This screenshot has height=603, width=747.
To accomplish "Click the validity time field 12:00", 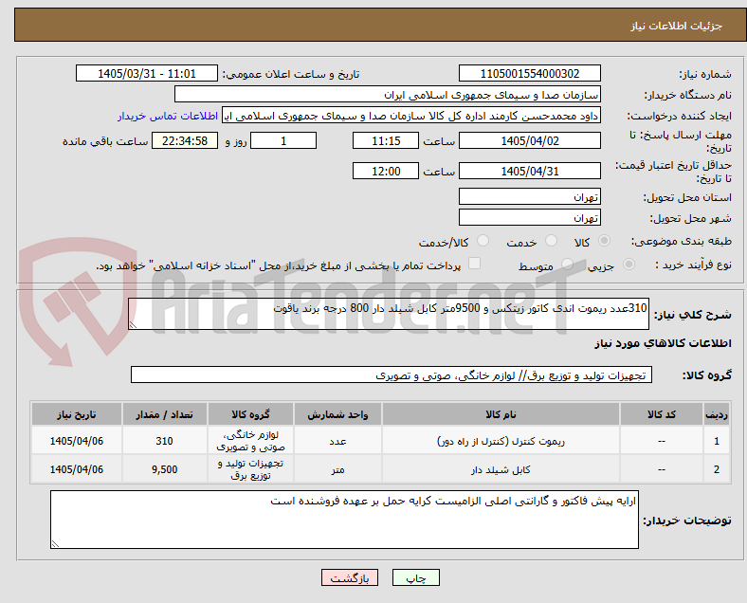I will click(x=386, y=171).
